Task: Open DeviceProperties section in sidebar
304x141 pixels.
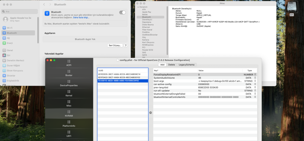Action: (69, 83)
